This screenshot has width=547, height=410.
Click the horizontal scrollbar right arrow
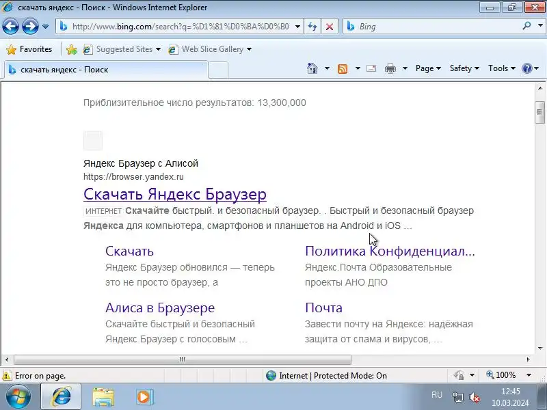pos(528,359)
